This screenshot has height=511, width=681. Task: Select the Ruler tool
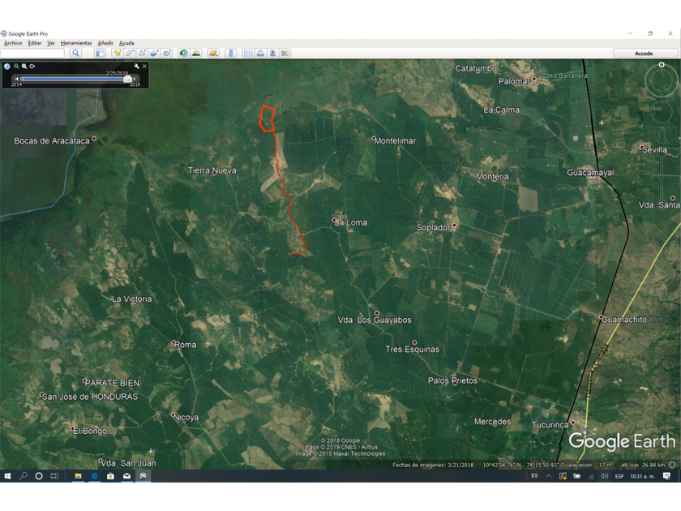[231, 53]
